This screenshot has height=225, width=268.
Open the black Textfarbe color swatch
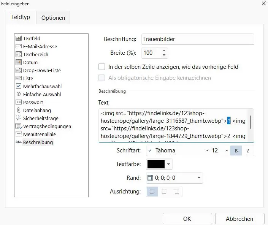pos(156,164)
